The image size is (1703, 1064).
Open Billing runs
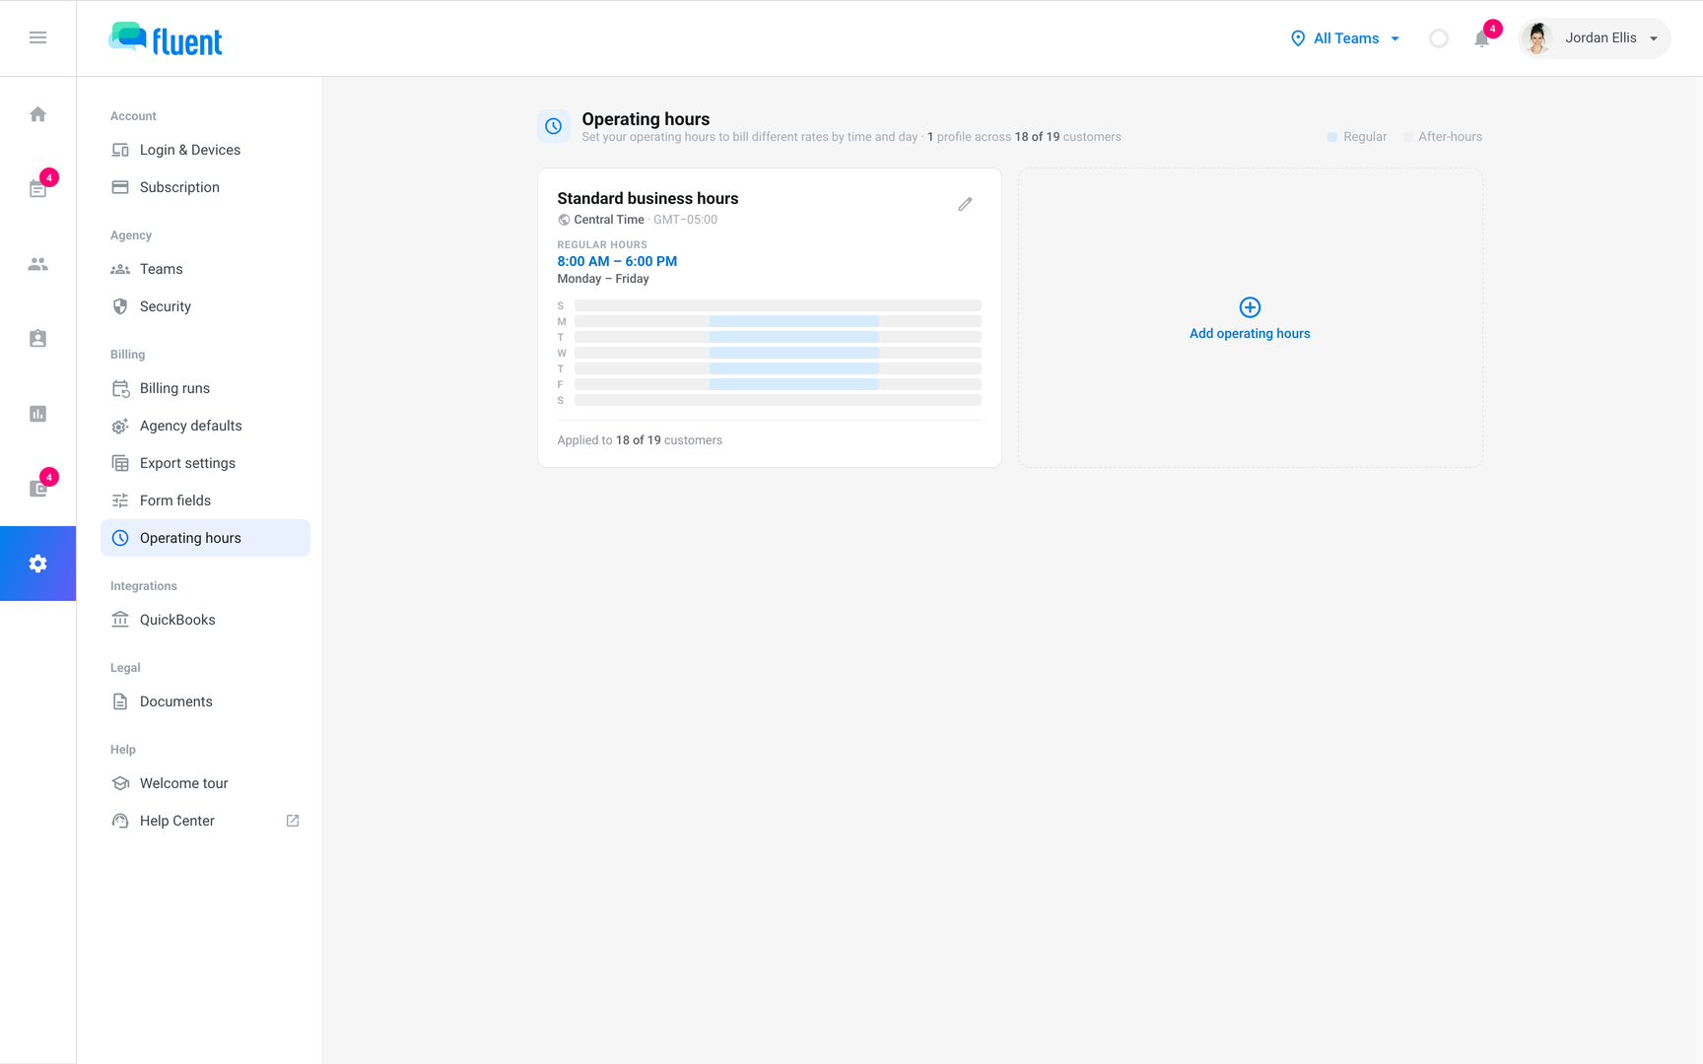click(205, 388)
